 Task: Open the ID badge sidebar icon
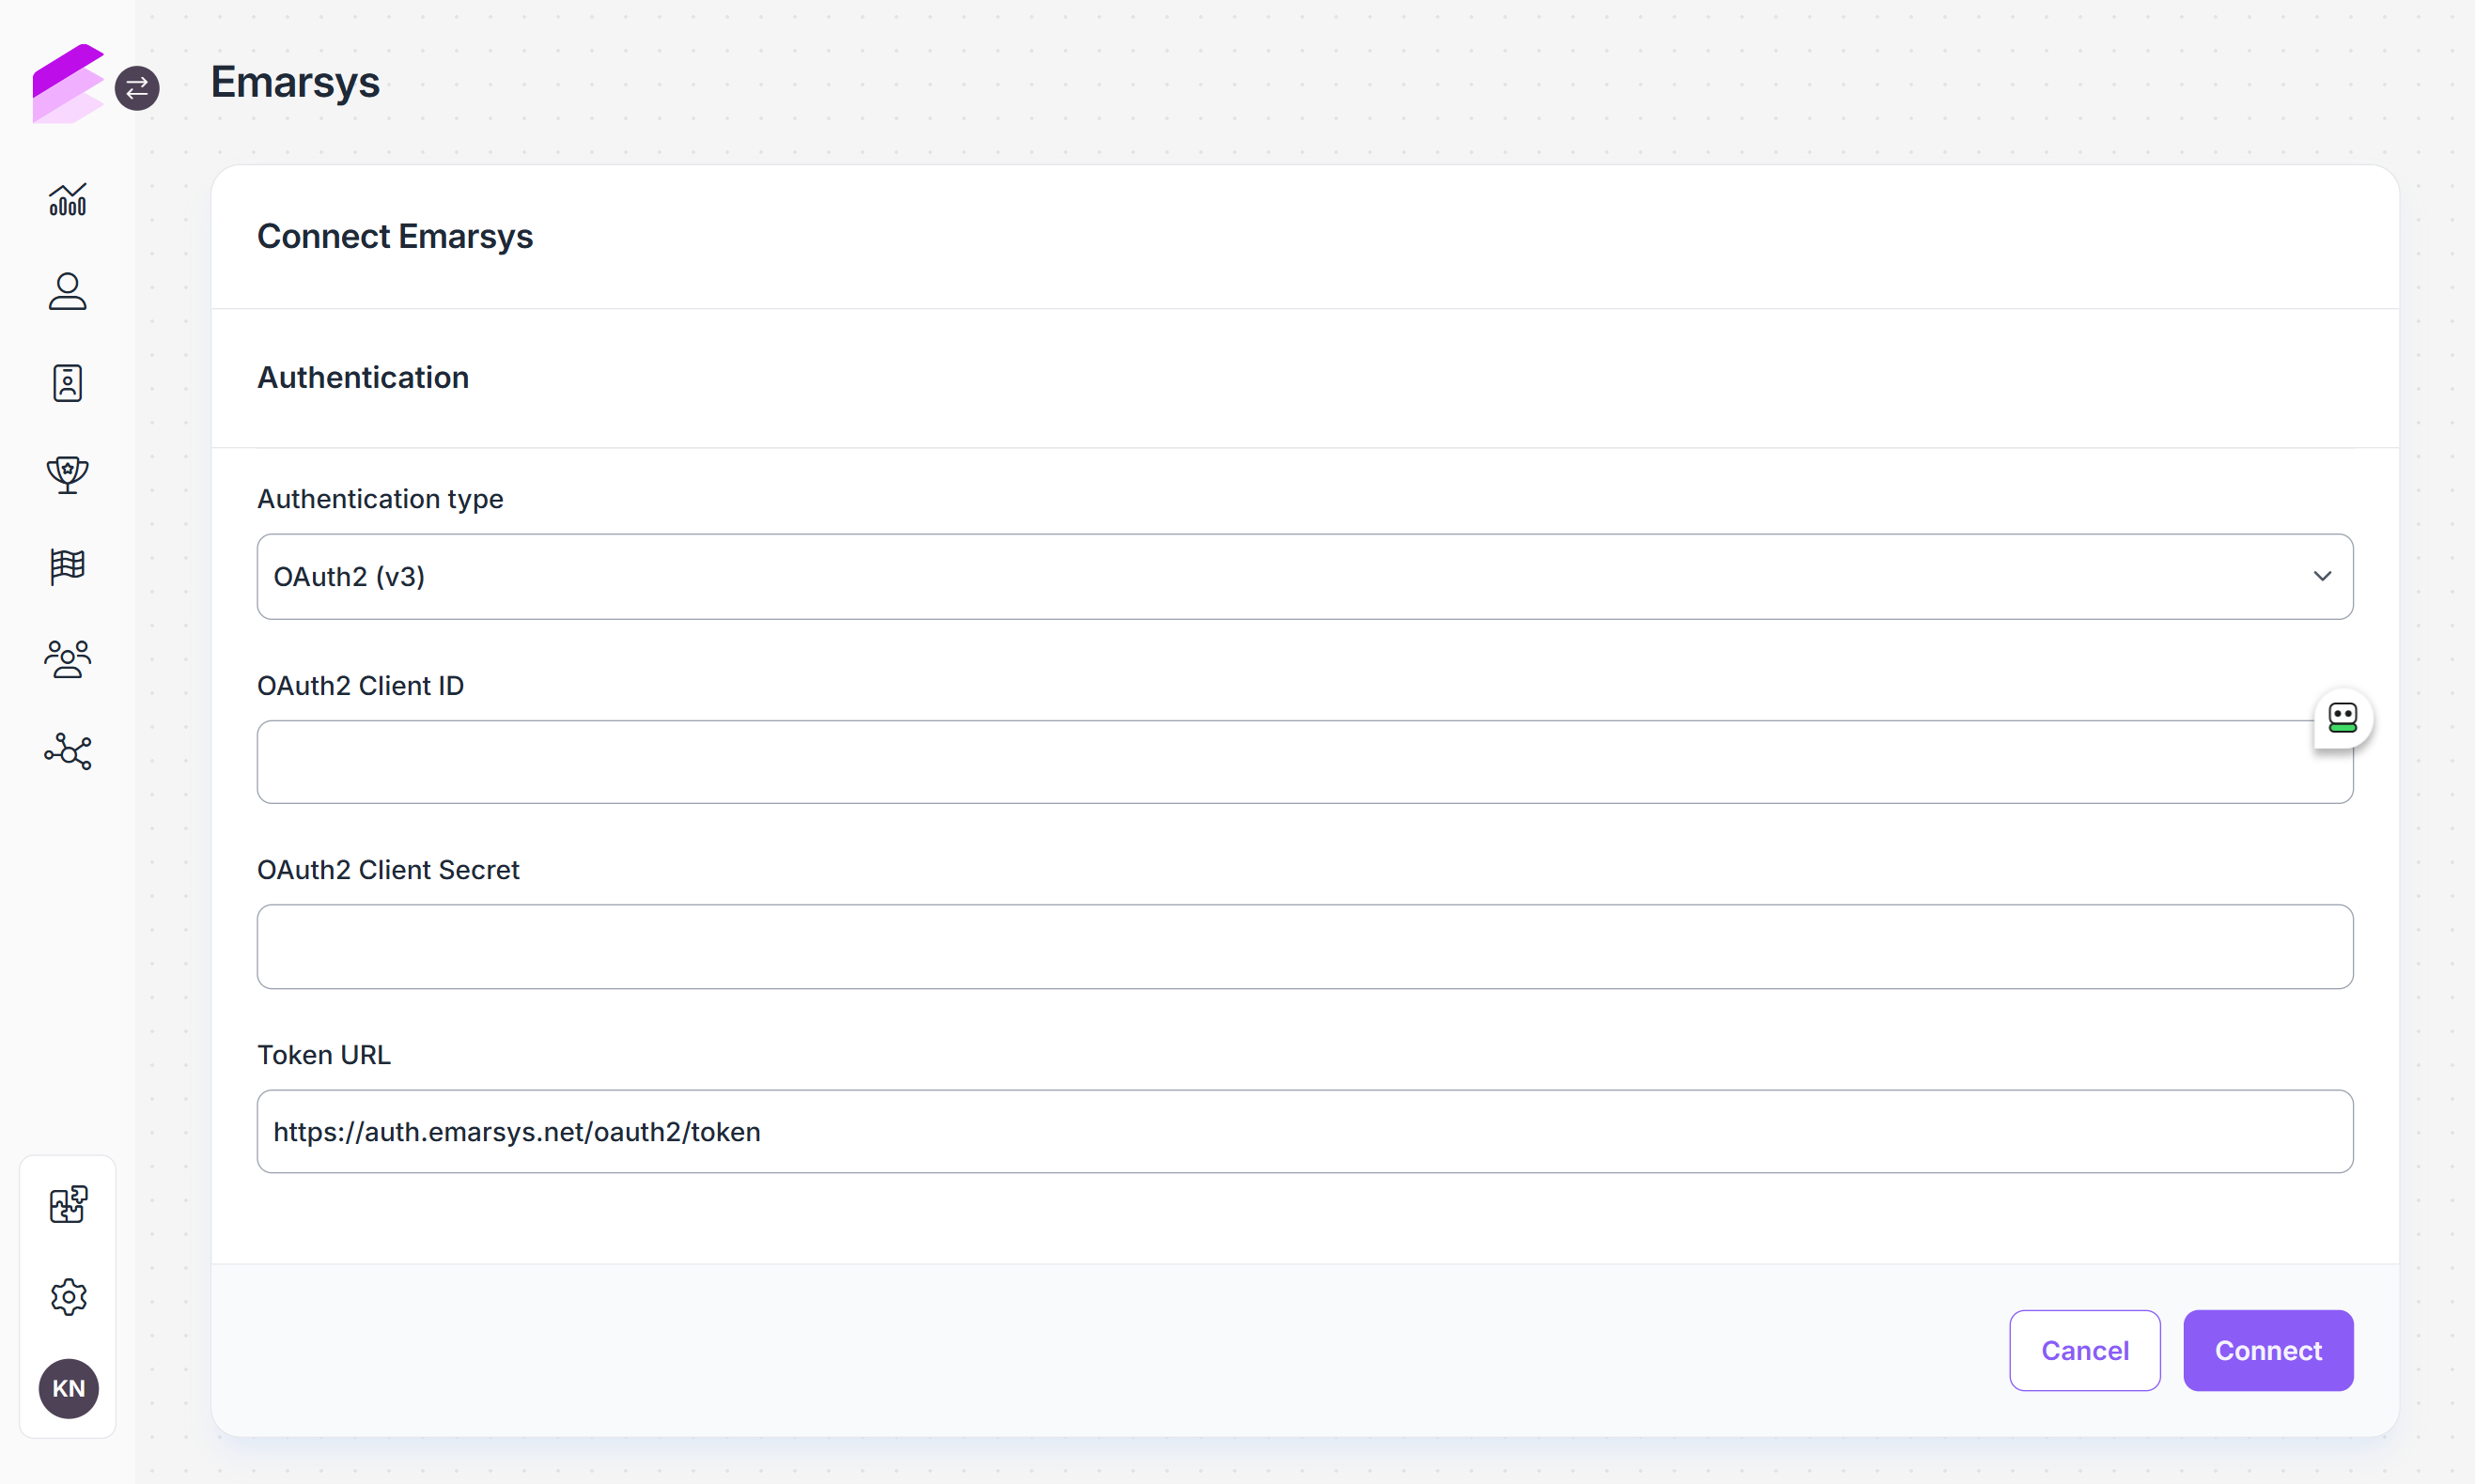pos(68,383)
